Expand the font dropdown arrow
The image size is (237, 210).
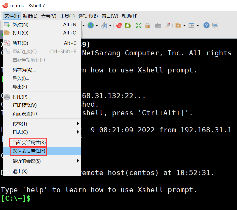[110, 26]
